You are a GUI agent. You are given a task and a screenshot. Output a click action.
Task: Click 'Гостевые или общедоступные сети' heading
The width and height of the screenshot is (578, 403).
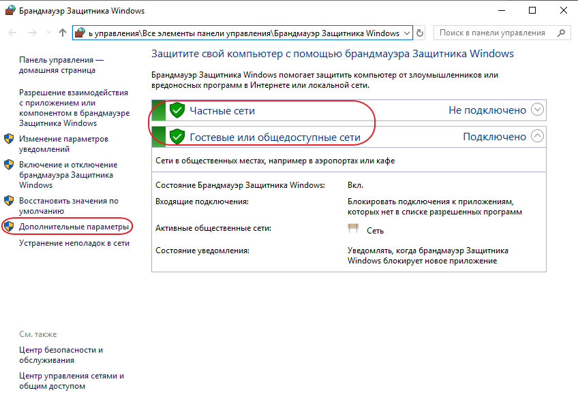point(275,138)
